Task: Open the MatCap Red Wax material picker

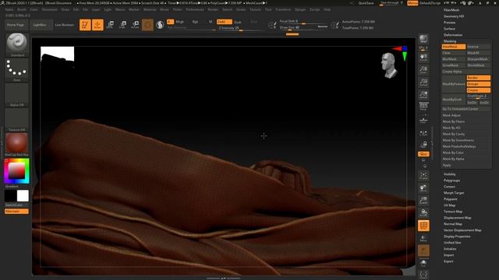Action: (16, 145)
